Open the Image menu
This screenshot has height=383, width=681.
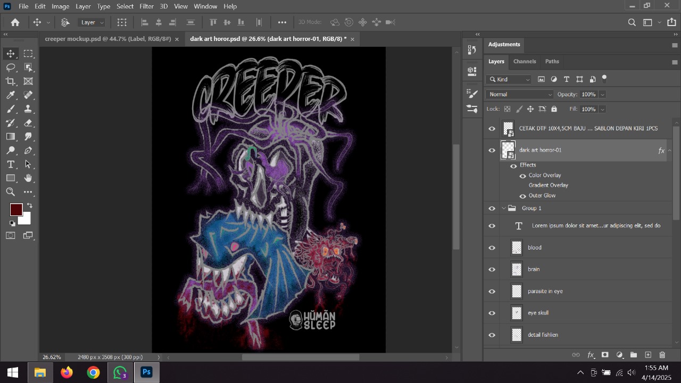tap(60, 6)
